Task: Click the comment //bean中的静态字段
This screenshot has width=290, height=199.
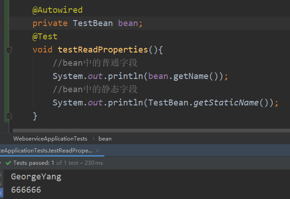Action: click(95, 89)
